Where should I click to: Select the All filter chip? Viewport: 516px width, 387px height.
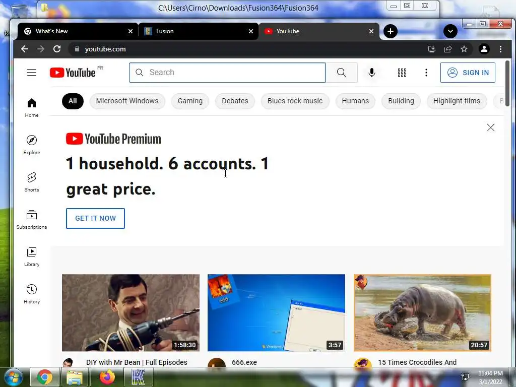[x=73, y=101]
